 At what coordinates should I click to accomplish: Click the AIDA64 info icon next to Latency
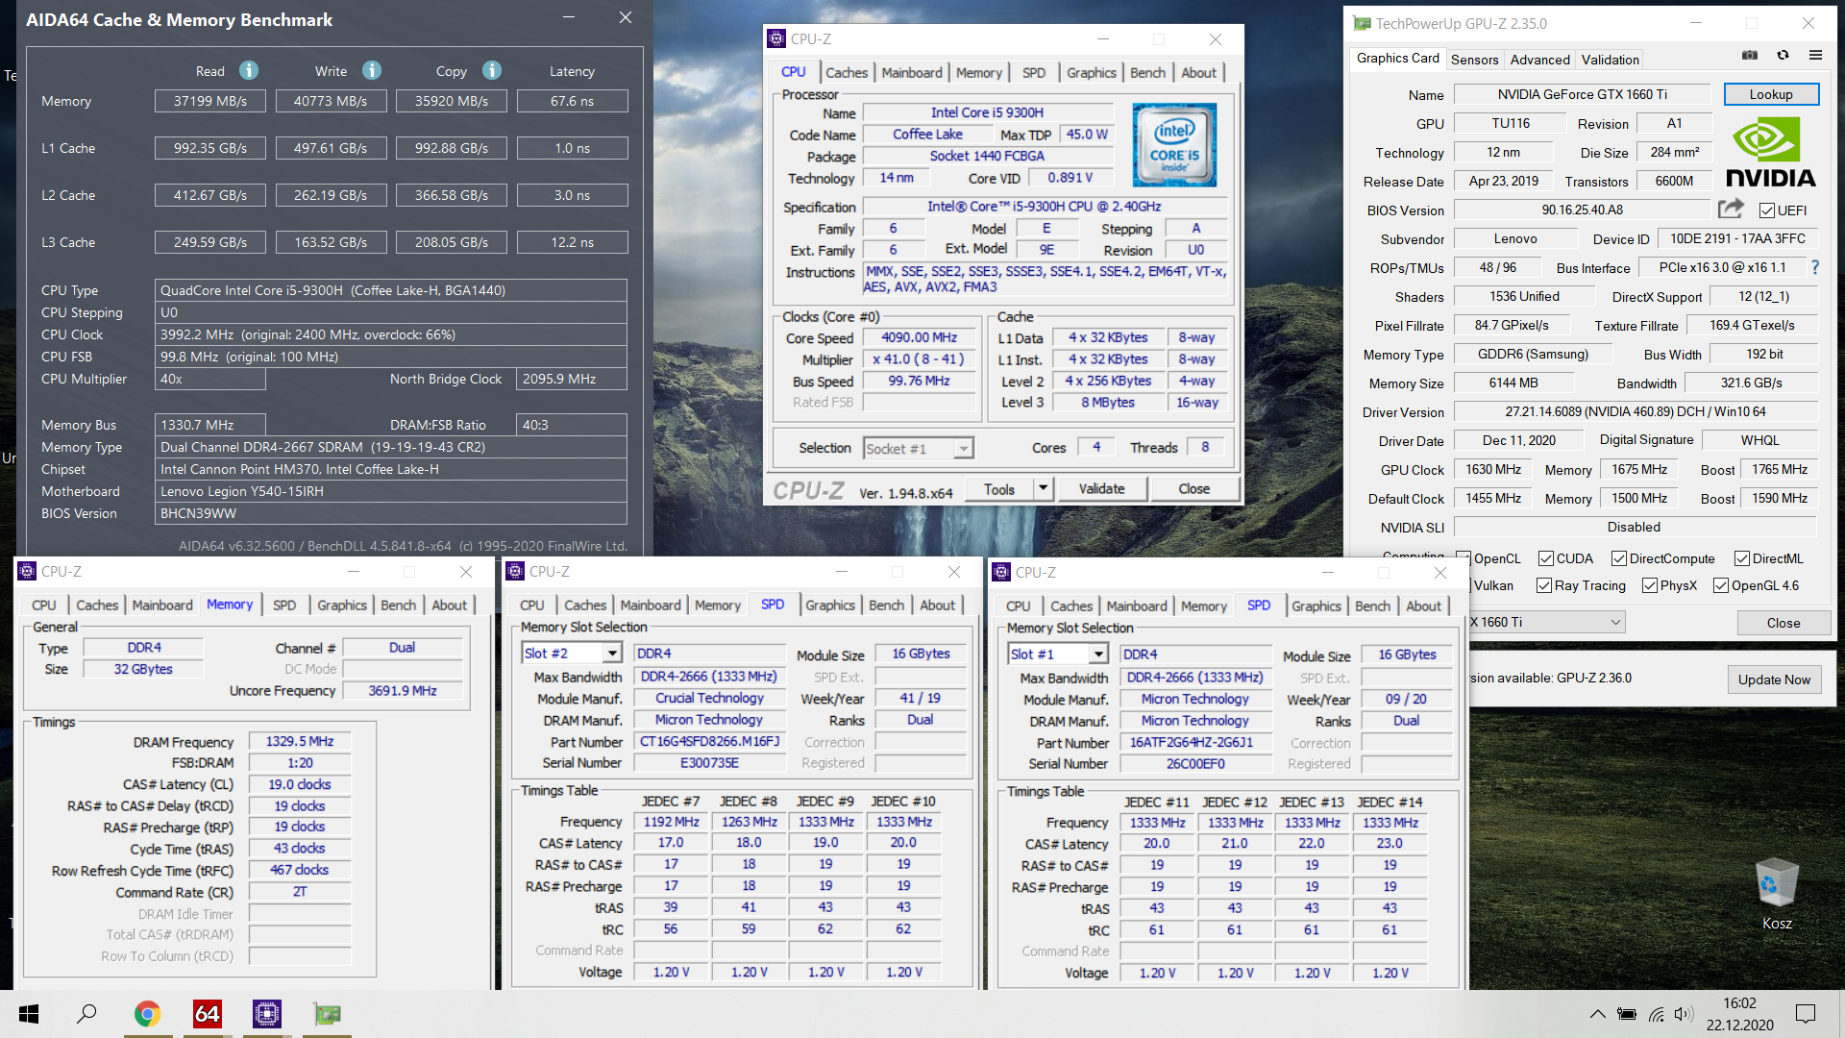(492, 71)
